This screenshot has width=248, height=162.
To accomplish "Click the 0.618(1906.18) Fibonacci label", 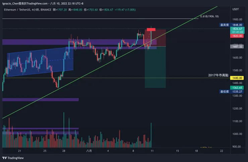I will 209,16.
